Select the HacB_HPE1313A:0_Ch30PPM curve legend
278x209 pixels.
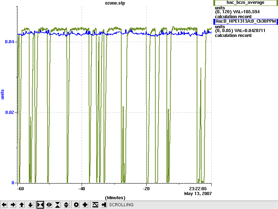(x=246, y=22)
